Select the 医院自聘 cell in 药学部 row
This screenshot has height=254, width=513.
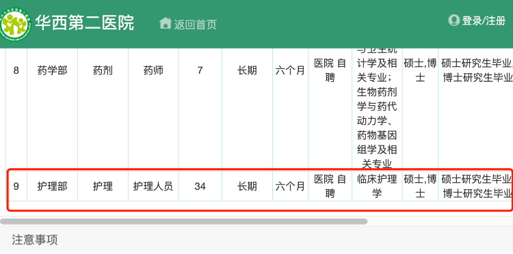click(330, 70)
